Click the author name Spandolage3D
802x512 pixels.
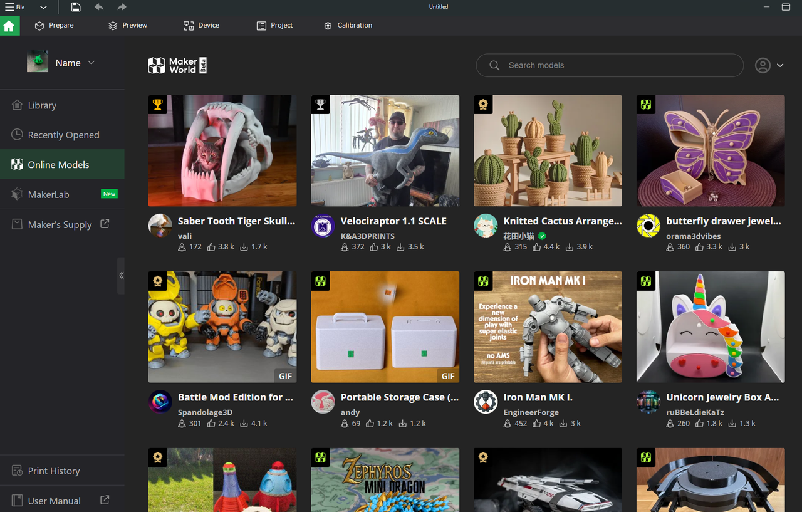pos(206,412)
